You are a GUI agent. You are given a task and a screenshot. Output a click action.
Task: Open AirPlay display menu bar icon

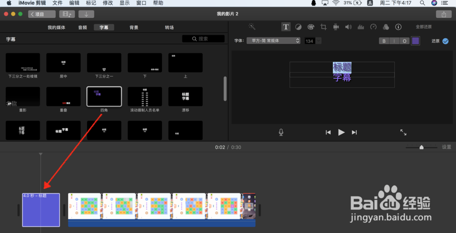coord(325,3)
